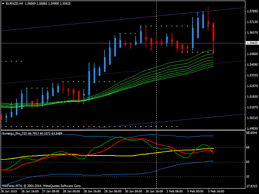
Task: Click the time axis label 30 Jan 16:00
Action: coord(154,192)
